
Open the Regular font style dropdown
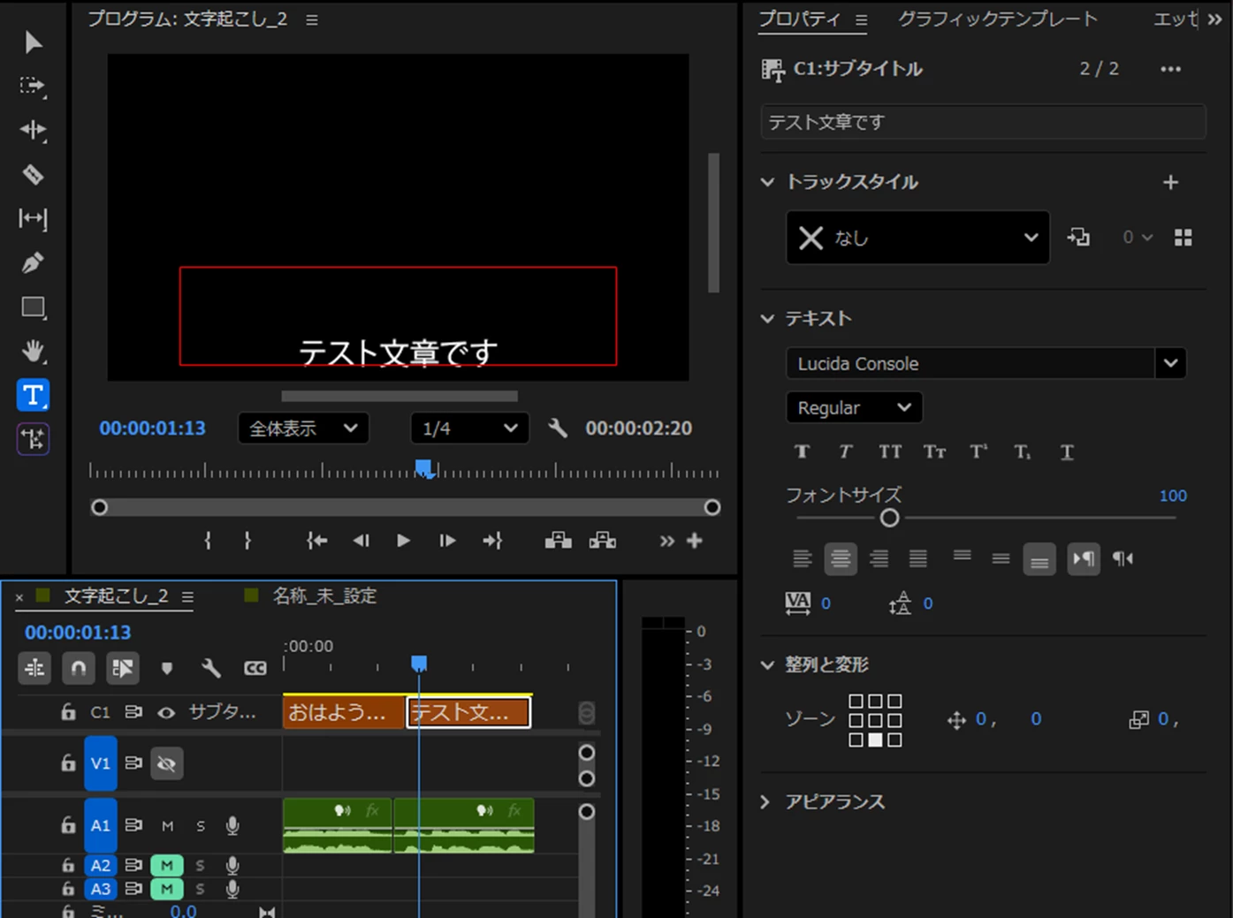pyautogui.click(x=854, y=407)
